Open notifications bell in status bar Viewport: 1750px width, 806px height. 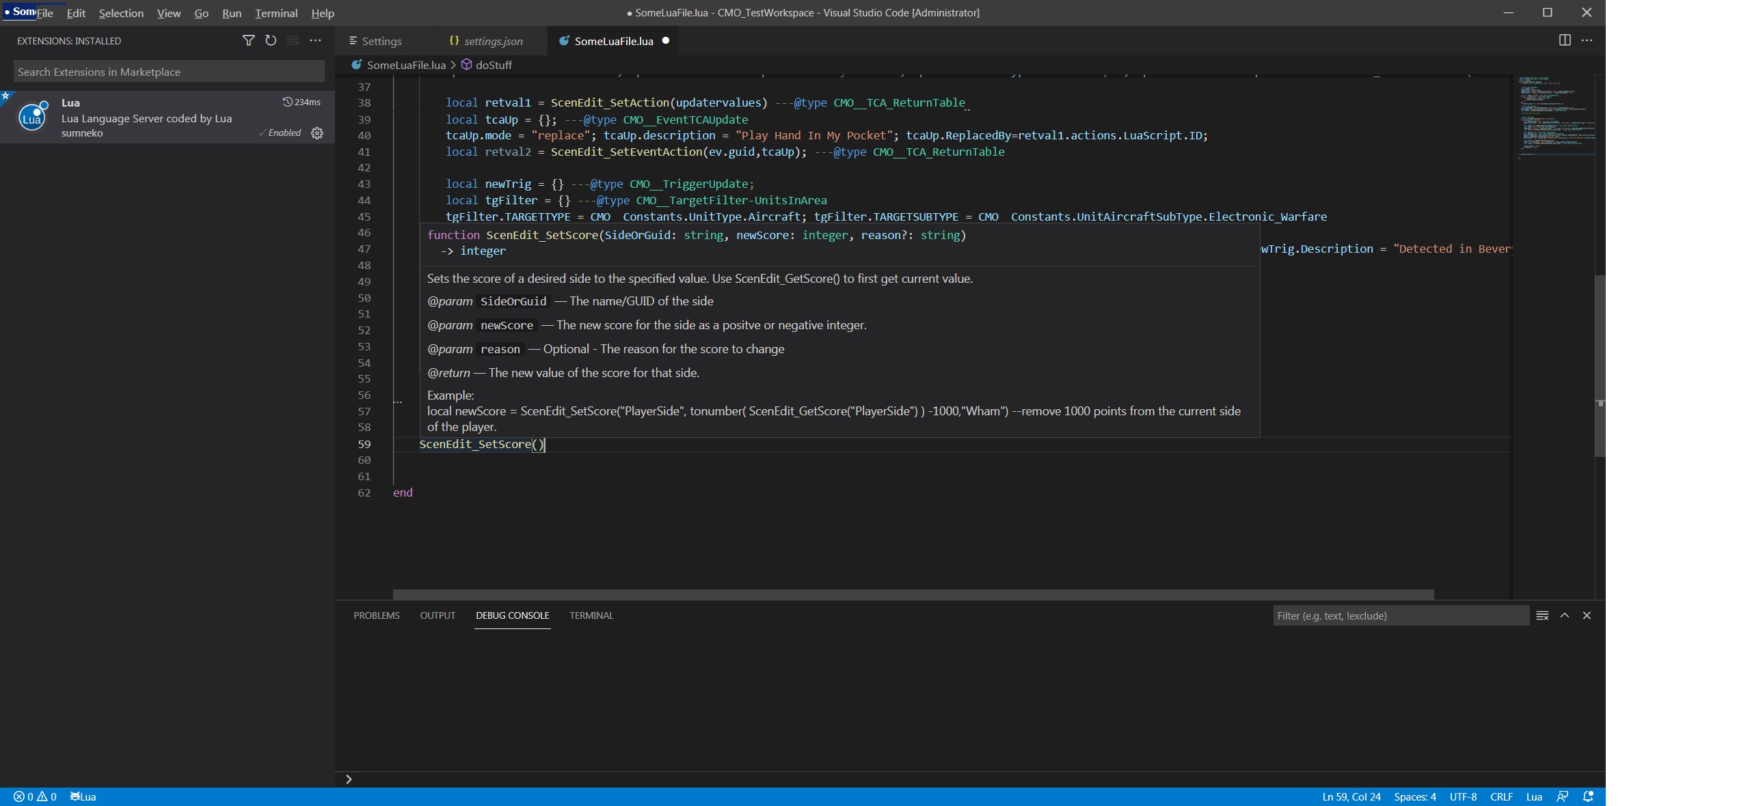click(1588, 796)
